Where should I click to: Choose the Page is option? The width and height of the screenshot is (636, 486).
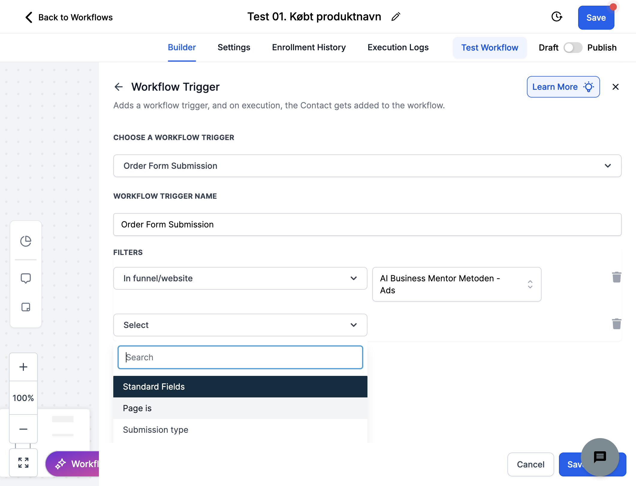pos(240,408)
